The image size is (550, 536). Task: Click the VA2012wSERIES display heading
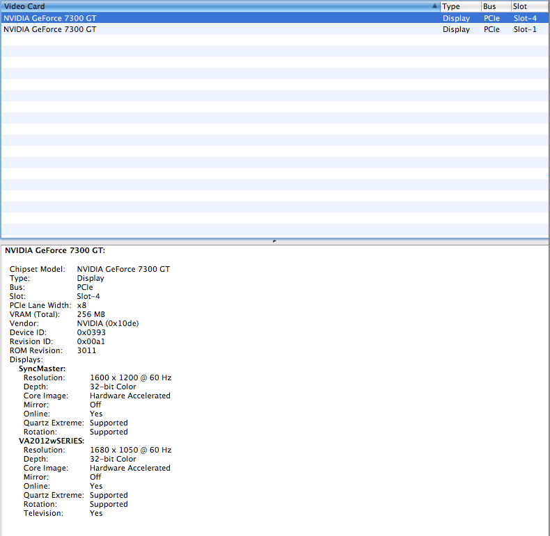(52, 441)
